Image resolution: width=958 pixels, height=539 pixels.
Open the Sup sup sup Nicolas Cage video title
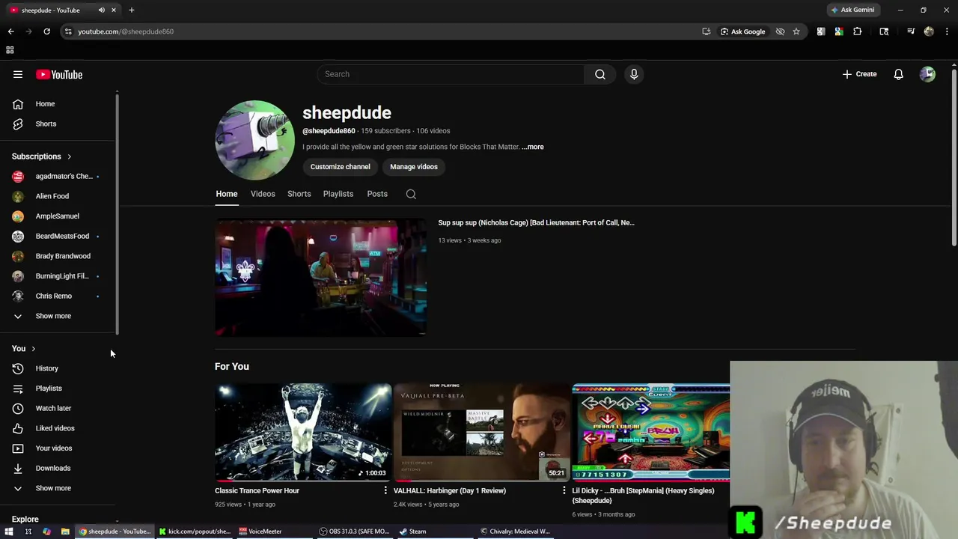[536, 222]
